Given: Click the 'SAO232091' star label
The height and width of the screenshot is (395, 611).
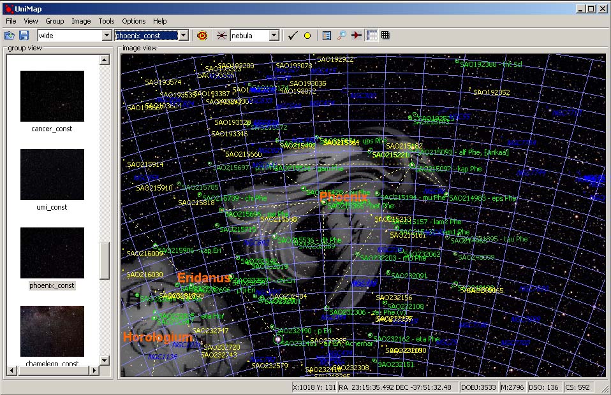Looking at the screenshot, I should (409, 276).
